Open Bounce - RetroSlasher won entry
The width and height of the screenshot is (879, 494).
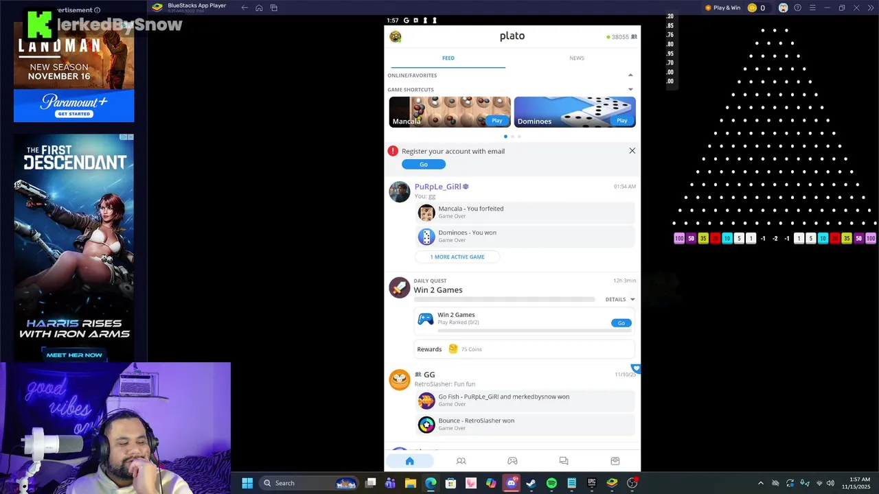526,424
